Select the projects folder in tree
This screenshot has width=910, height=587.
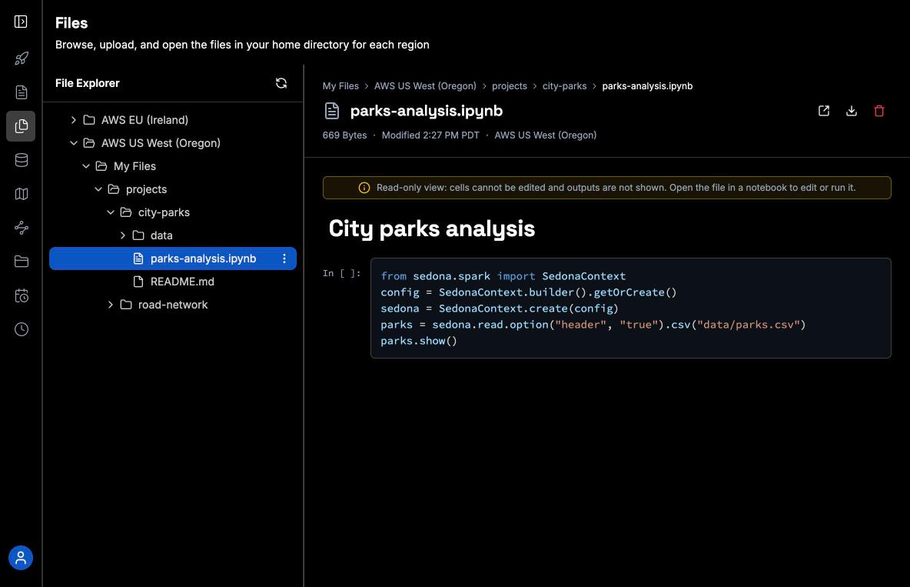click(173, 189)
